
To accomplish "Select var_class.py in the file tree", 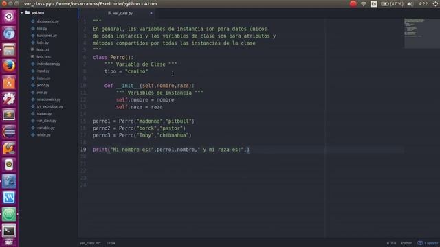I will click(47, 121).
